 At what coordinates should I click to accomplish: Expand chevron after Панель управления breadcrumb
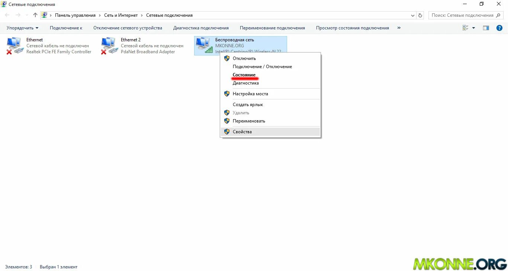coord(100,15)
